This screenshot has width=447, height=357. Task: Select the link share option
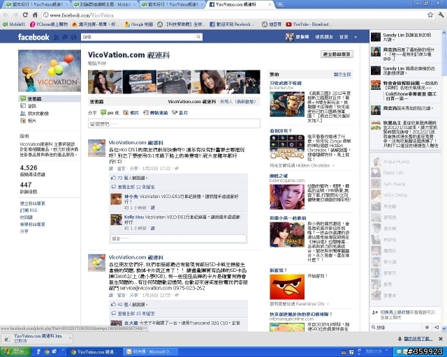(x=155, y=113)
